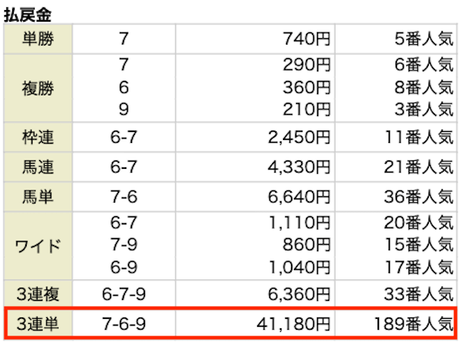Select the 360円 place payout

click(306, 87)
